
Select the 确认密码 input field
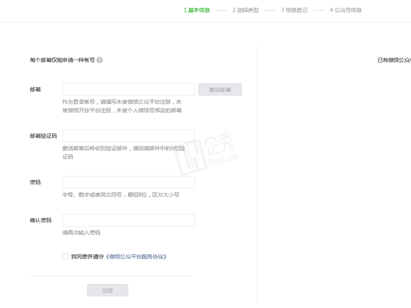pyautogui.click(x=128, y=220)
